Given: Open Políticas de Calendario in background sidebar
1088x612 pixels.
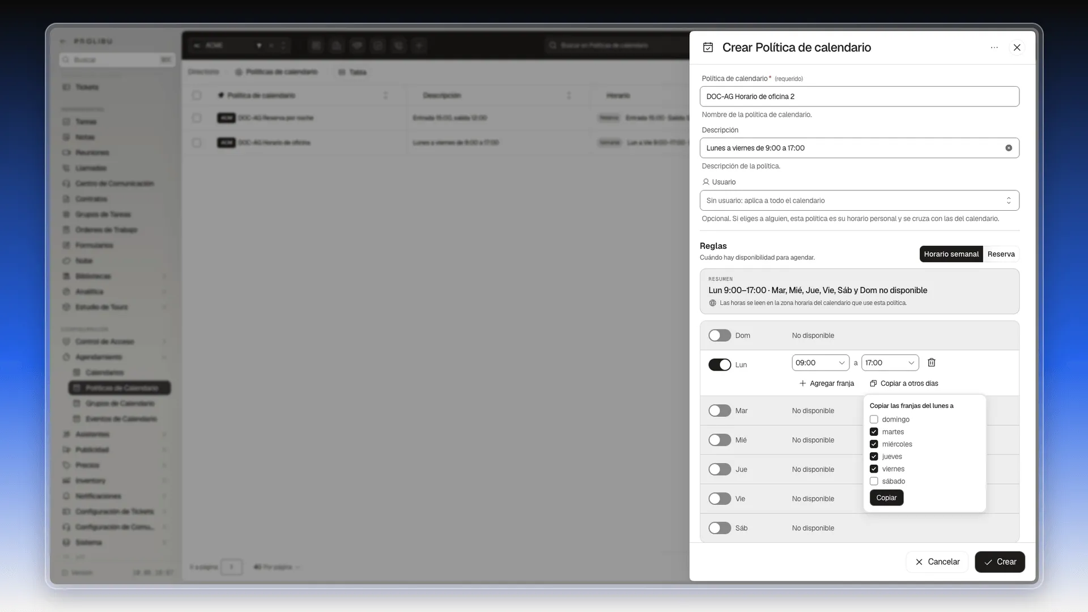Looking at the screenshot, I should [x=120, y=388].
